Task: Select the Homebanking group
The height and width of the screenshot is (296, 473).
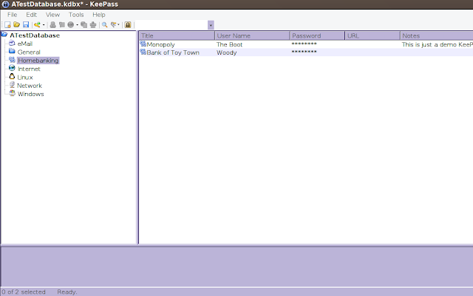Action: (38, 61)
